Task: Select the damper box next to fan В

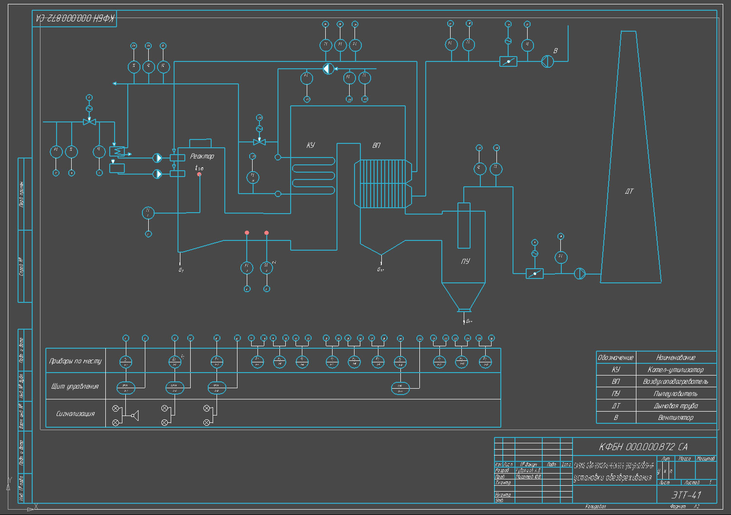Action: (508, 61)
